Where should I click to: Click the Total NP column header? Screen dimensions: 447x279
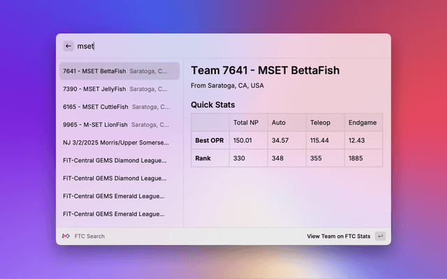click(x=246, y=123)
